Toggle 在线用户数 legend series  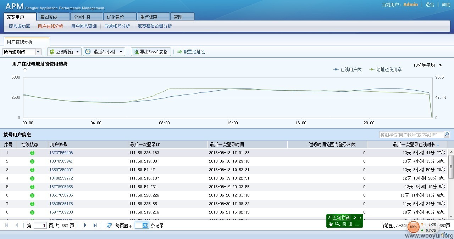(347, 69)
